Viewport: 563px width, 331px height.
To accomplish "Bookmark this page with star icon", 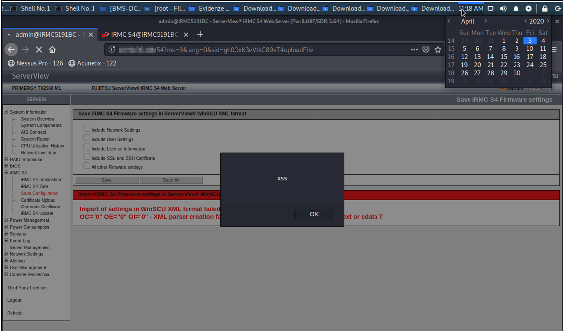I will (x=438, y=50).
